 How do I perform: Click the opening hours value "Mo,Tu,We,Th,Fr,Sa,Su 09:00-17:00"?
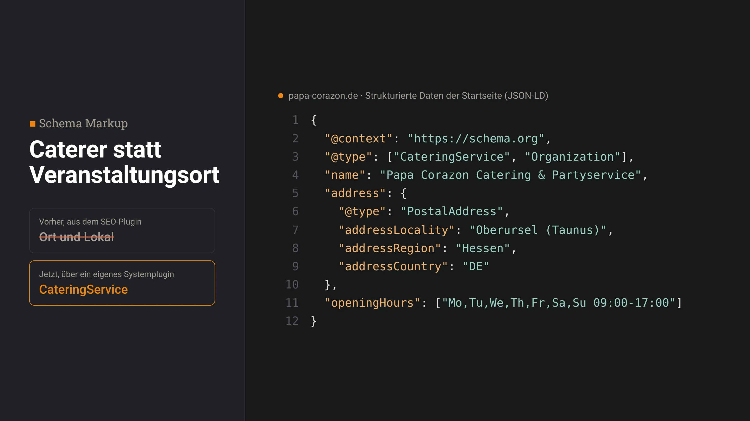coord(558,303)
